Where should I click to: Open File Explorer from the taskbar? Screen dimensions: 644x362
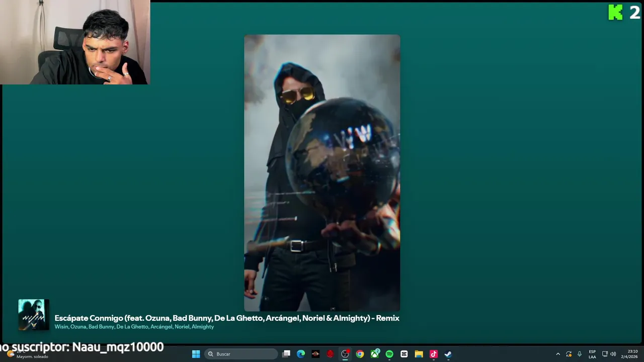coord(419,354)
